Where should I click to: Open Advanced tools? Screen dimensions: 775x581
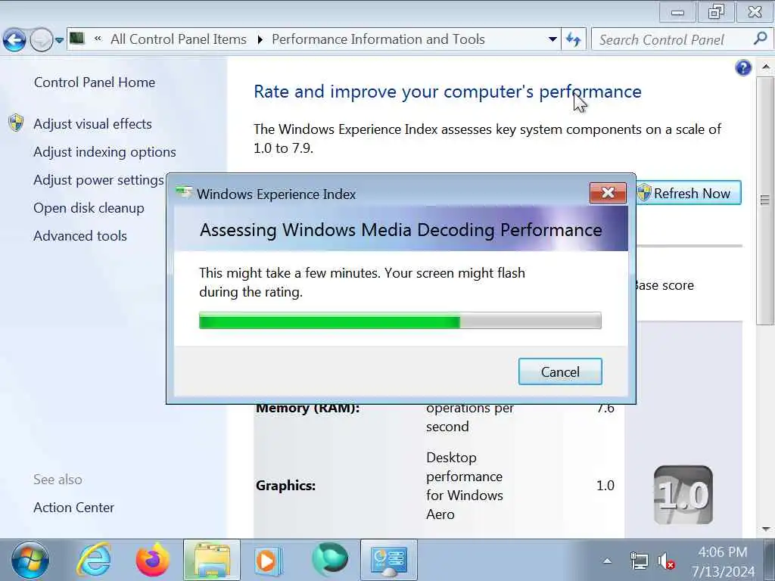pyautogui.click(x=80, y=236)
